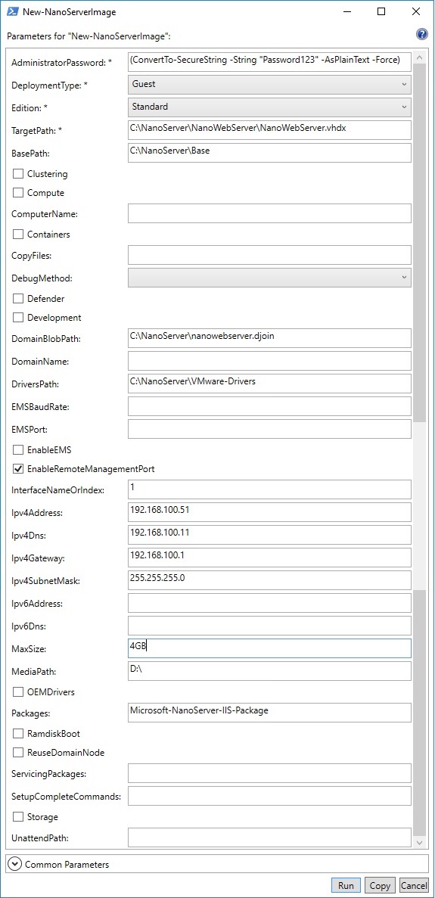Check the Defender option

(17, 299)
